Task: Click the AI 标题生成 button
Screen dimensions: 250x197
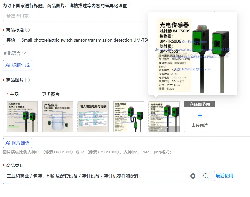Action: click(x=17, y=65)
